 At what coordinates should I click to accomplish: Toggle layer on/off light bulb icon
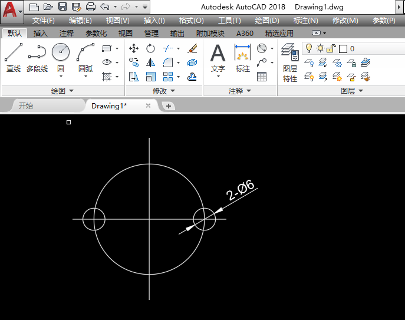[308, 48]
